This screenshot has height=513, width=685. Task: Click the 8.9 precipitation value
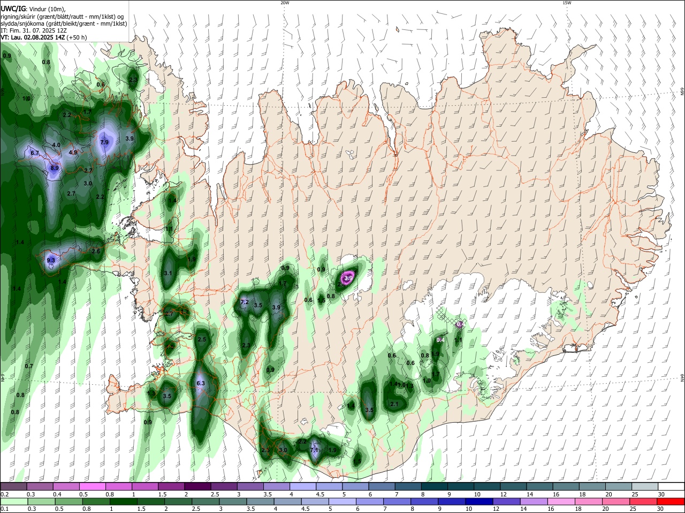click(55, 168)
